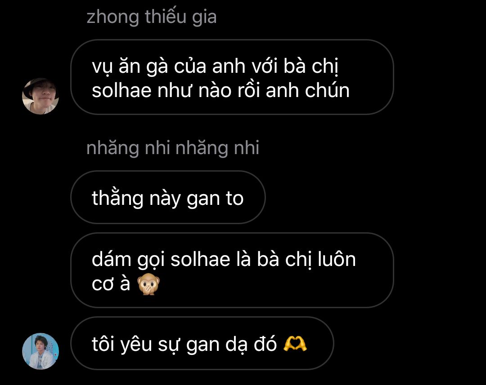This screenshot has height=385, width=486.
Task: Open sender name 'nhăng nhi nhăng nhi'
Action: (x=173, y=148)
